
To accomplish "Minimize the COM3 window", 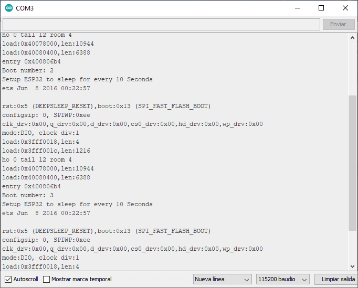I will pyautogui.click(x=298, y=8).
